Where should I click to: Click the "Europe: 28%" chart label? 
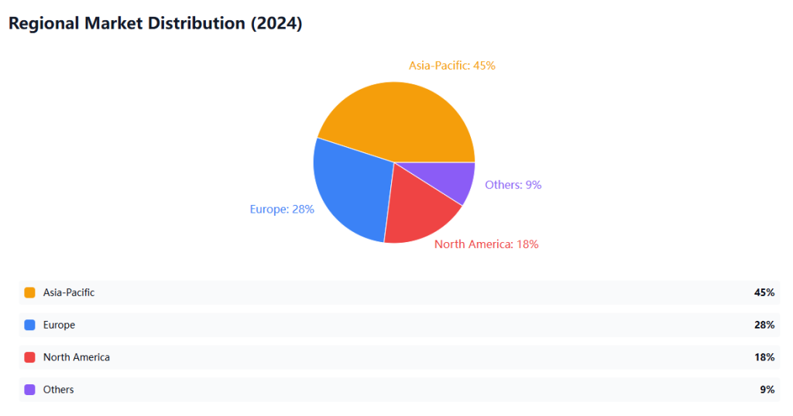click(282, 209)
